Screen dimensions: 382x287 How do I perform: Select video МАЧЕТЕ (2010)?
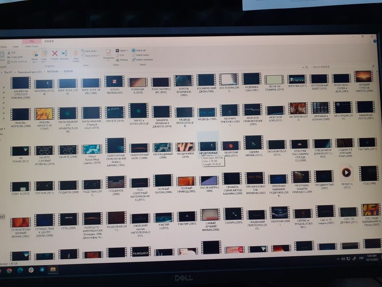pos(115,114)
